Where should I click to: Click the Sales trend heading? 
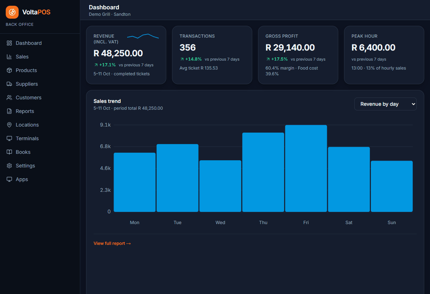pyautogui.click(x=107, y=101)
